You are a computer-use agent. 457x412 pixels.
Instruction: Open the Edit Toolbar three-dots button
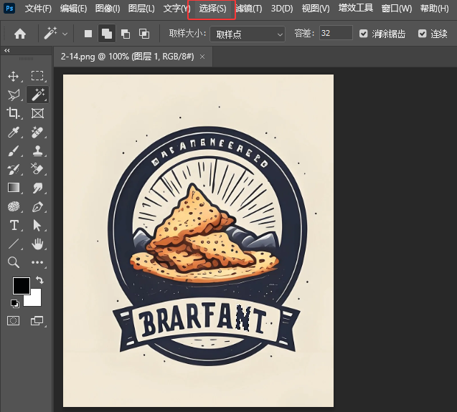point(37,262)
